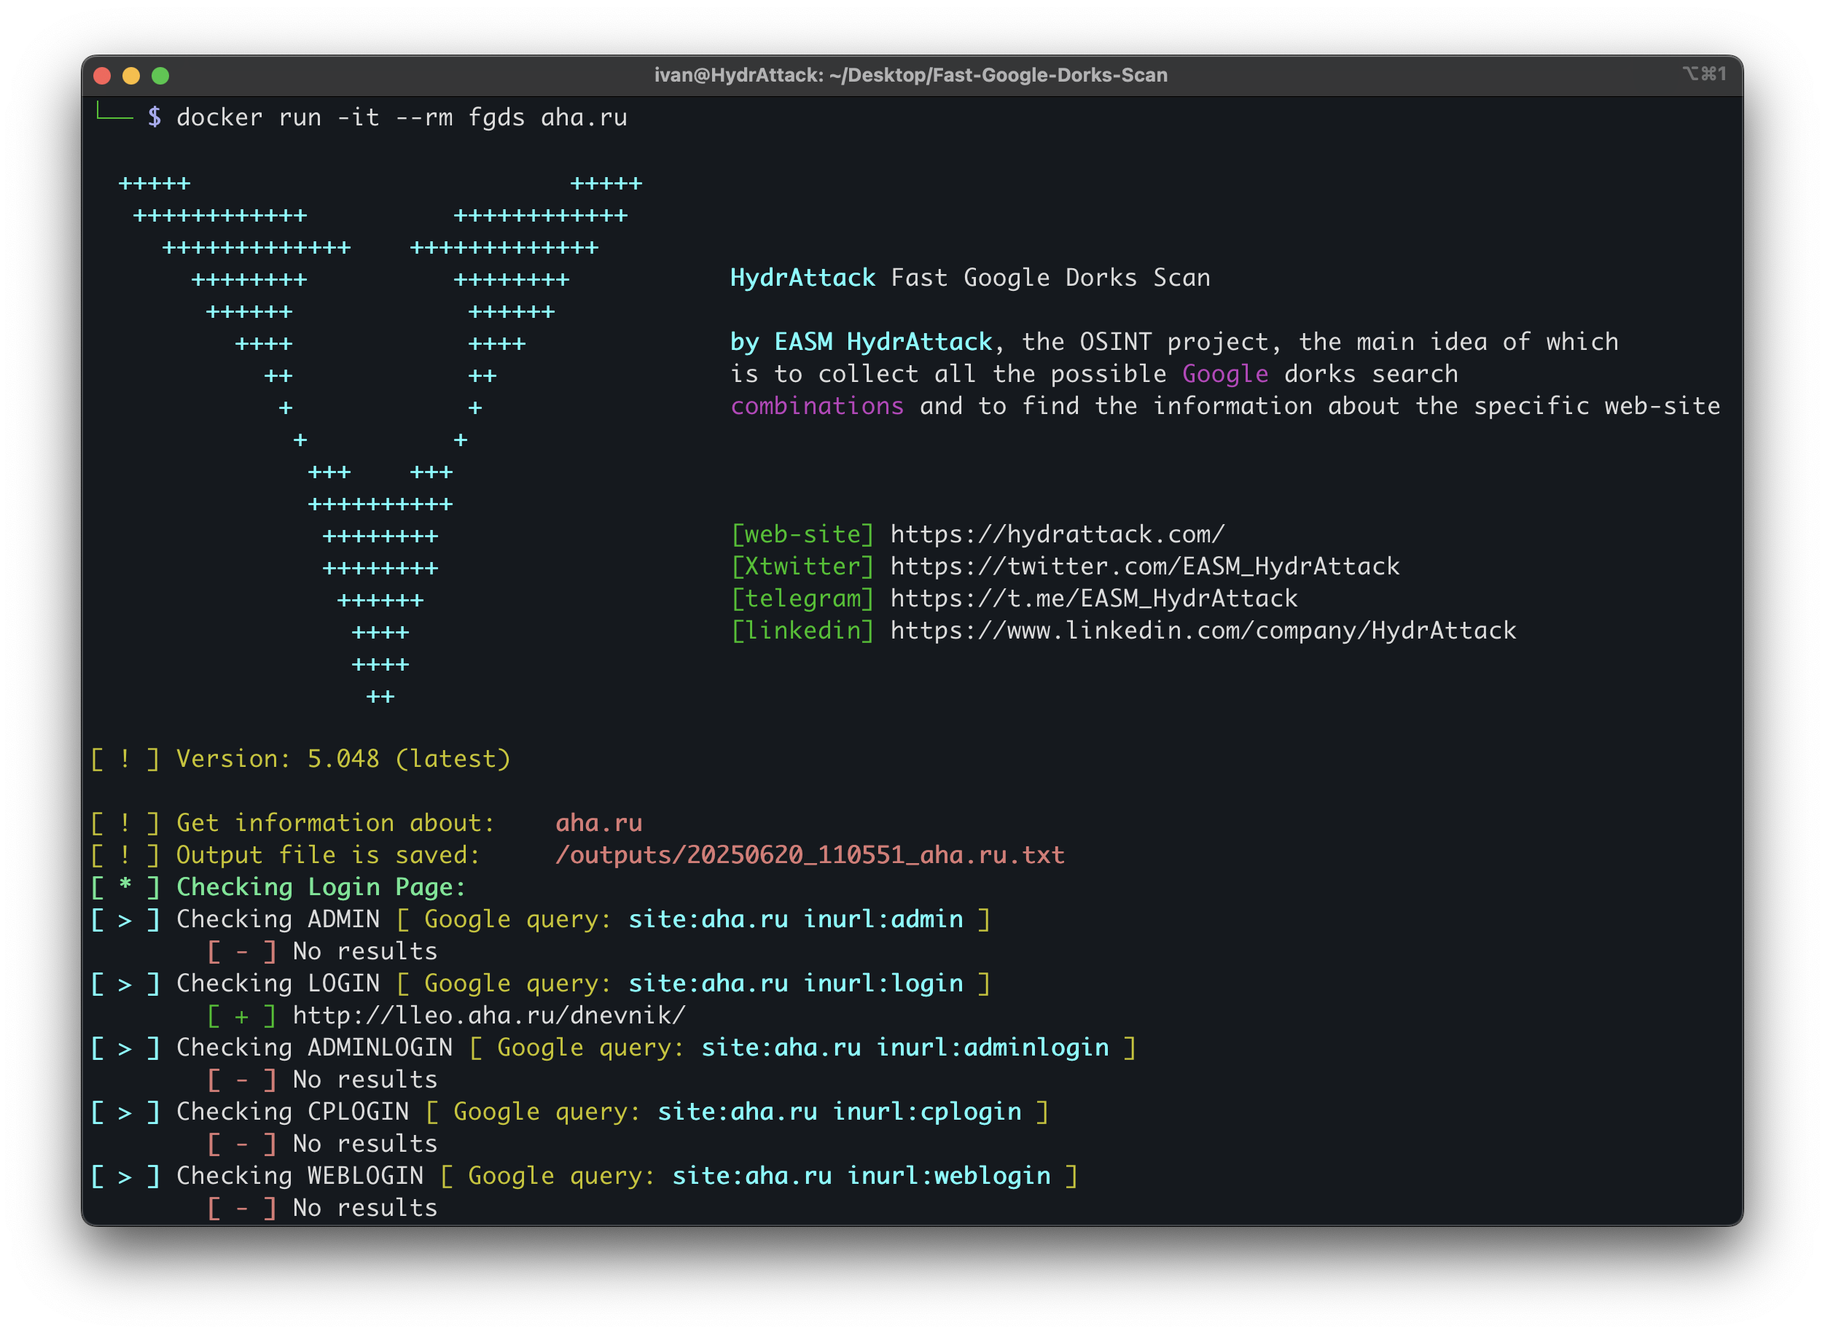Screen dimensions: 1825x1334
Task: Click 'aha.ru' after Get information about
Action: (x=599, y=824)
